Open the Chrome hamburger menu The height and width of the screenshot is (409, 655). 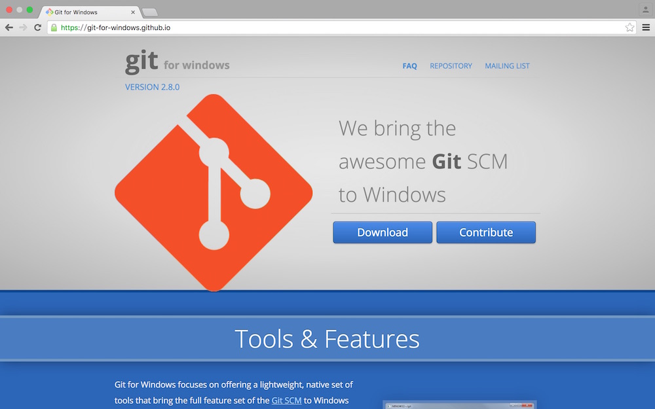coord(646,27)
